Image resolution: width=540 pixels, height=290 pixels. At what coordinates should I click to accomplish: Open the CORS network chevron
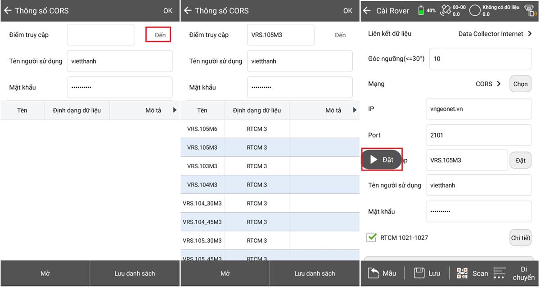coord(499,84)
